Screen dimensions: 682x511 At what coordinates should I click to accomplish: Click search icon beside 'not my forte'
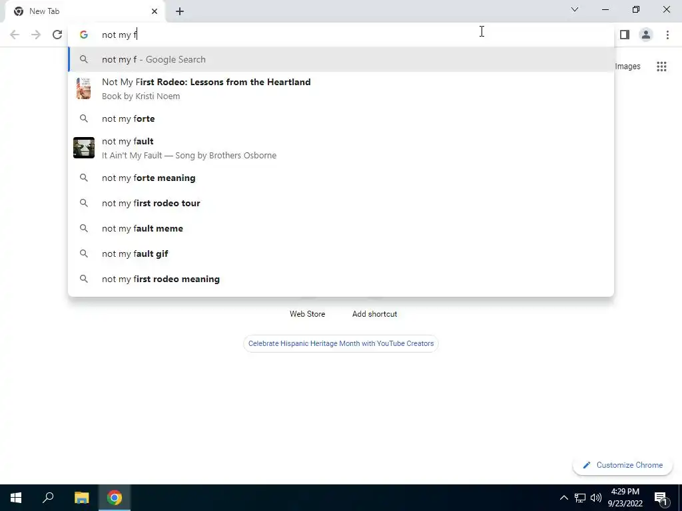tap(83, 118)
